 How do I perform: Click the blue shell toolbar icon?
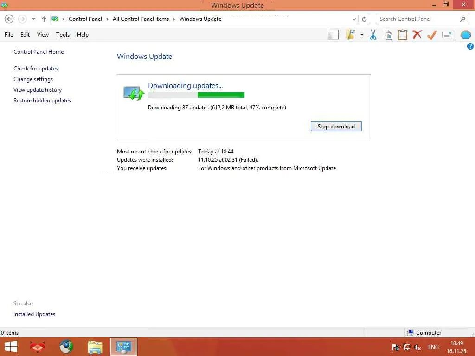click(466, 35)
